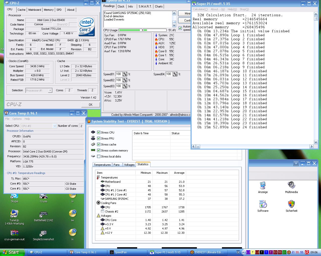Screen dimensions: 321x256
Task: Click the Stress system memory icon
Action: coord(93,150)
